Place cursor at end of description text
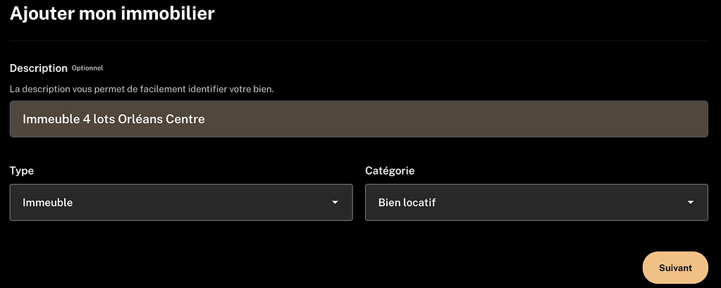Viewport: 721px width, 288px height. tap(205, 119)
